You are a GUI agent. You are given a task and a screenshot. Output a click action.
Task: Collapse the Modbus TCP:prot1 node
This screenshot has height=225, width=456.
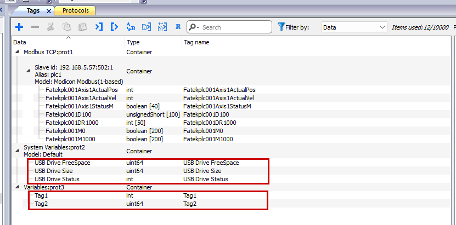(x=18, y=52)
